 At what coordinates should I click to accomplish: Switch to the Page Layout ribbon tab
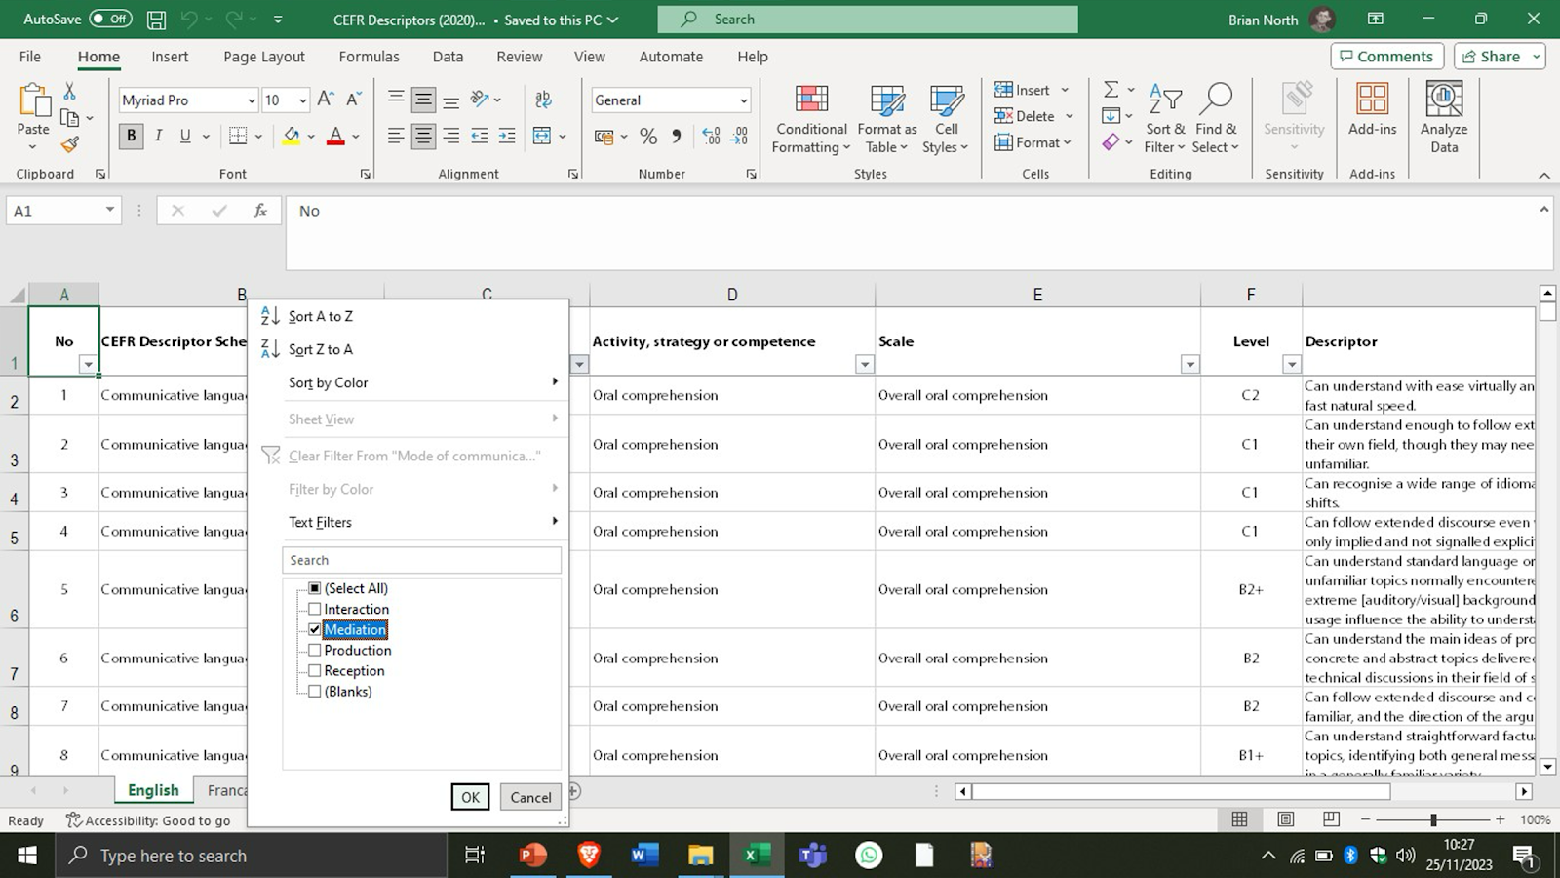point(263,57)
